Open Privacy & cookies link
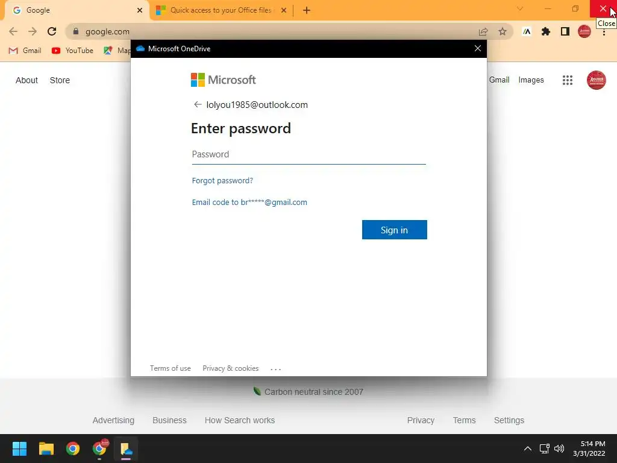 pyautogui.click(x=231, y=368)
